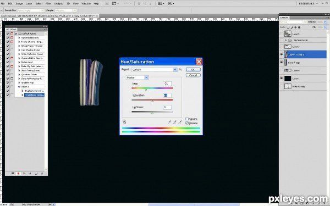Show Layer 5 via visibility box
The image size is (330, 206).
(x=282, y=34)
